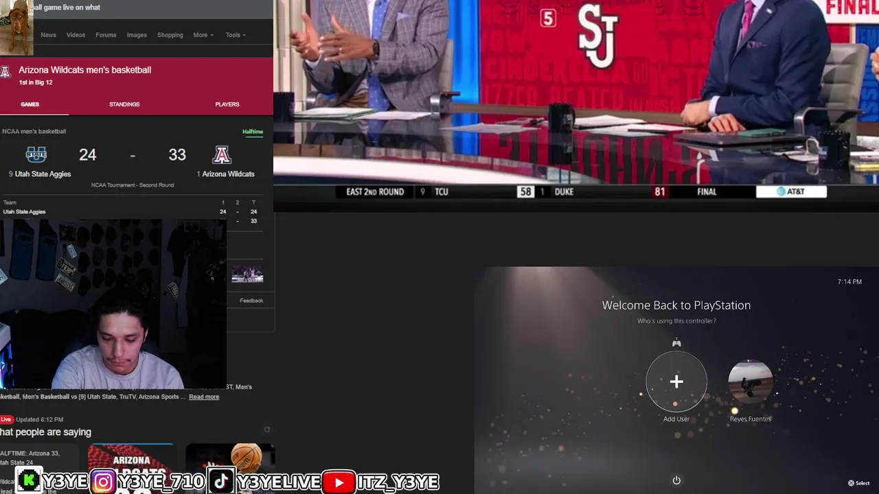Screen dimensions: 879x494
Task: Expand the Tools dropdown
Action: tap(236, 35)
